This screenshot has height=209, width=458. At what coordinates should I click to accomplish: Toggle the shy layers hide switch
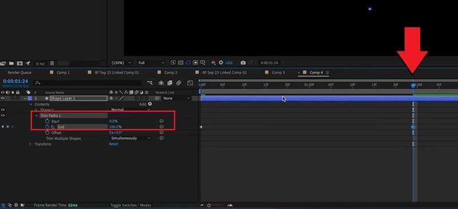coord(161,83)
